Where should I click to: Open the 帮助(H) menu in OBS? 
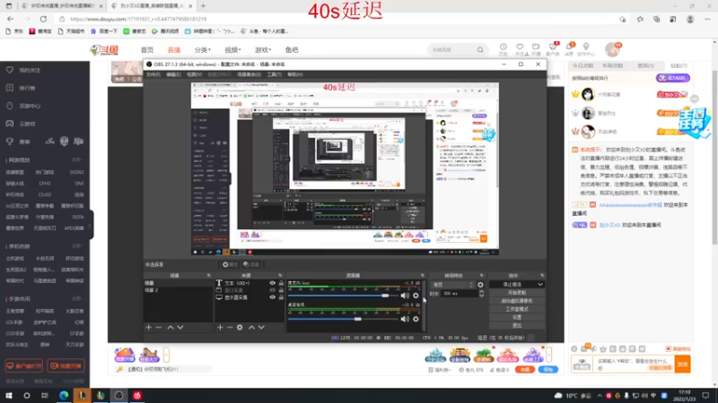295,74
